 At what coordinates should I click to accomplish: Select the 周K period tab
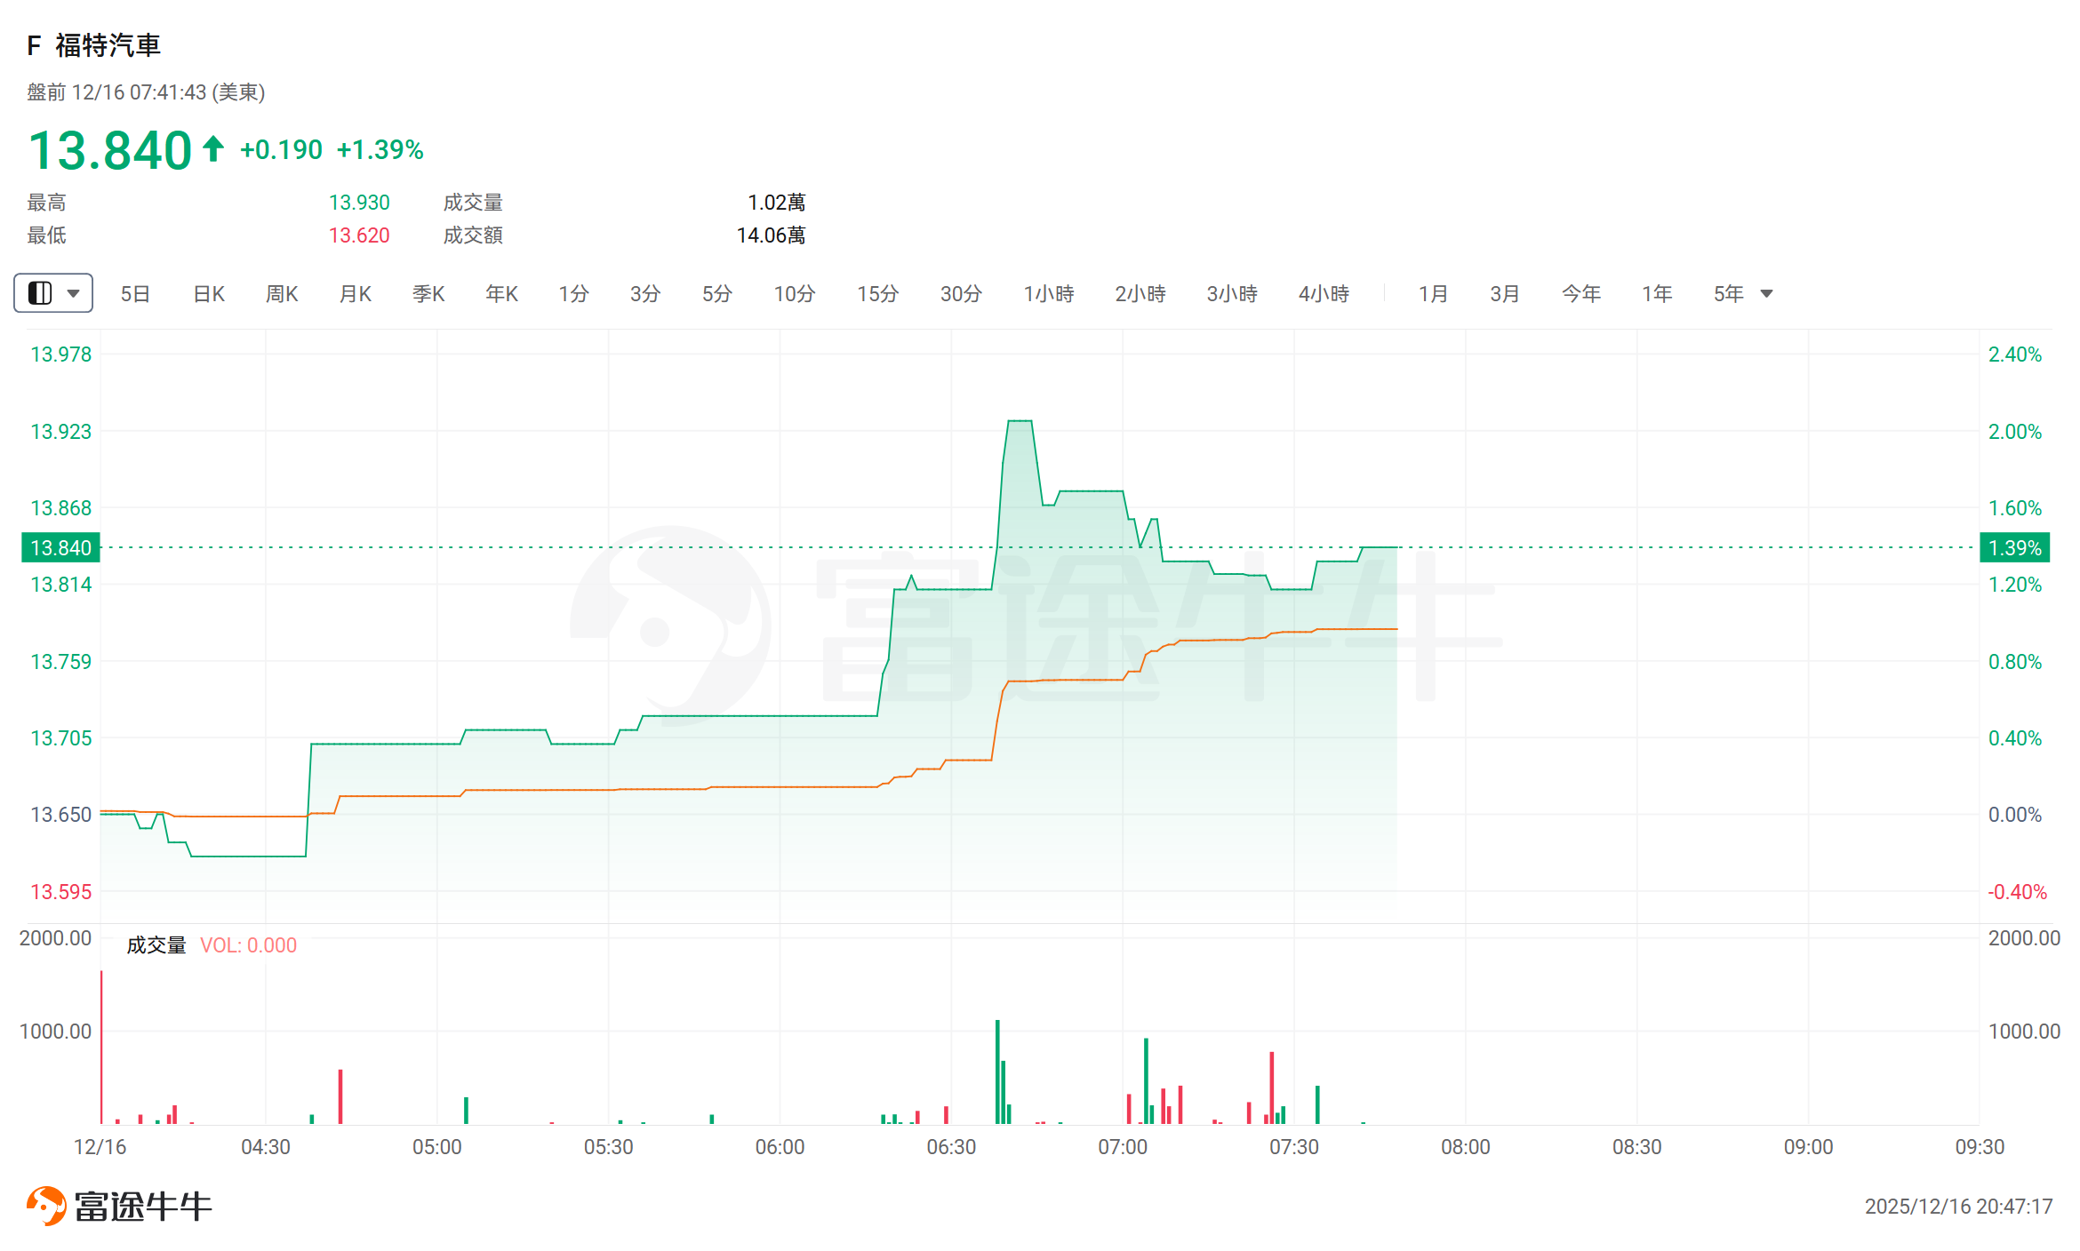tap(282, 293)
